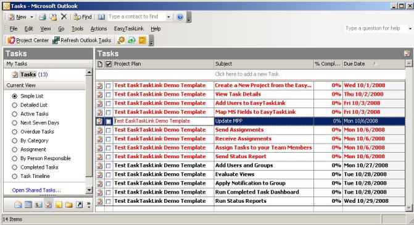Image resolution: width=414 pixels, height=225 pixels.
Task: Open the contact search dropdown arrow
Action: click(x=168, y=17)
